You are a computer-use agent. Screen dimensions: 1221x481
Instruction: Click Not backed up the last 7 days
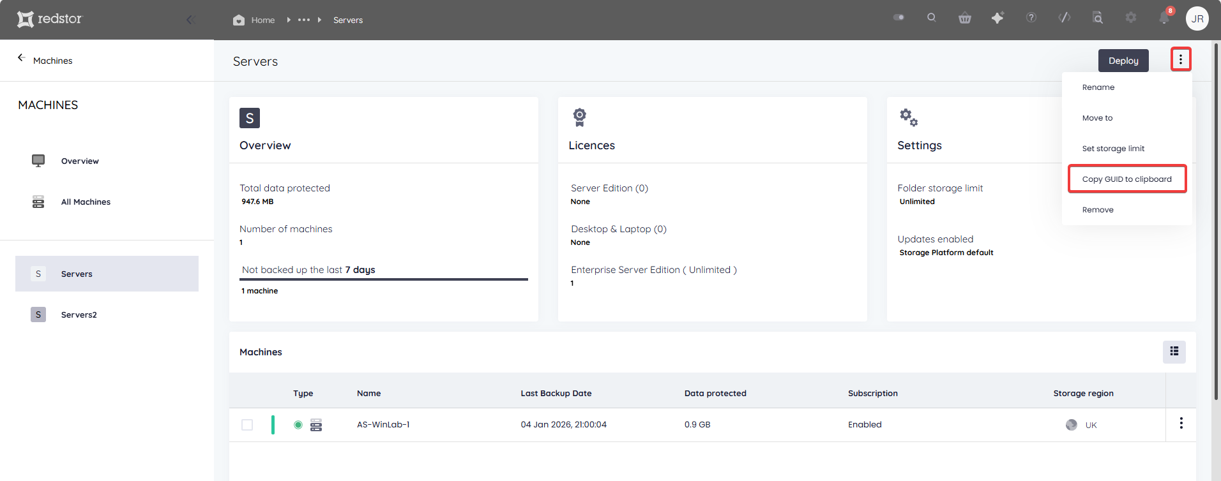tap(308, 270)
